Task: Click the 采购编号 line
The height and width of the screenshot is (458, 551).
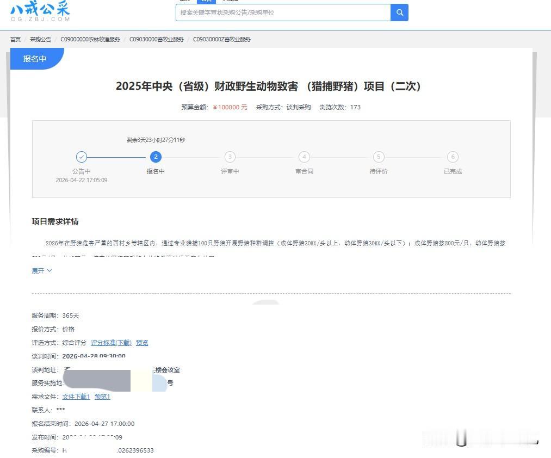Action: [93, 450]
